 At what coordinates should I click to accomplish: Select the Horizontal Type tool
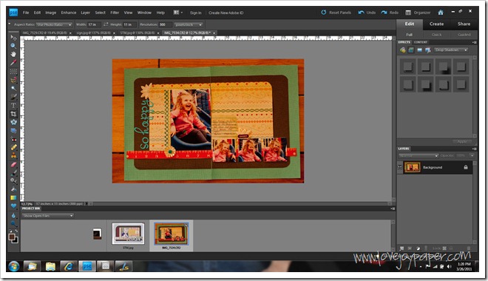[13, 105]
